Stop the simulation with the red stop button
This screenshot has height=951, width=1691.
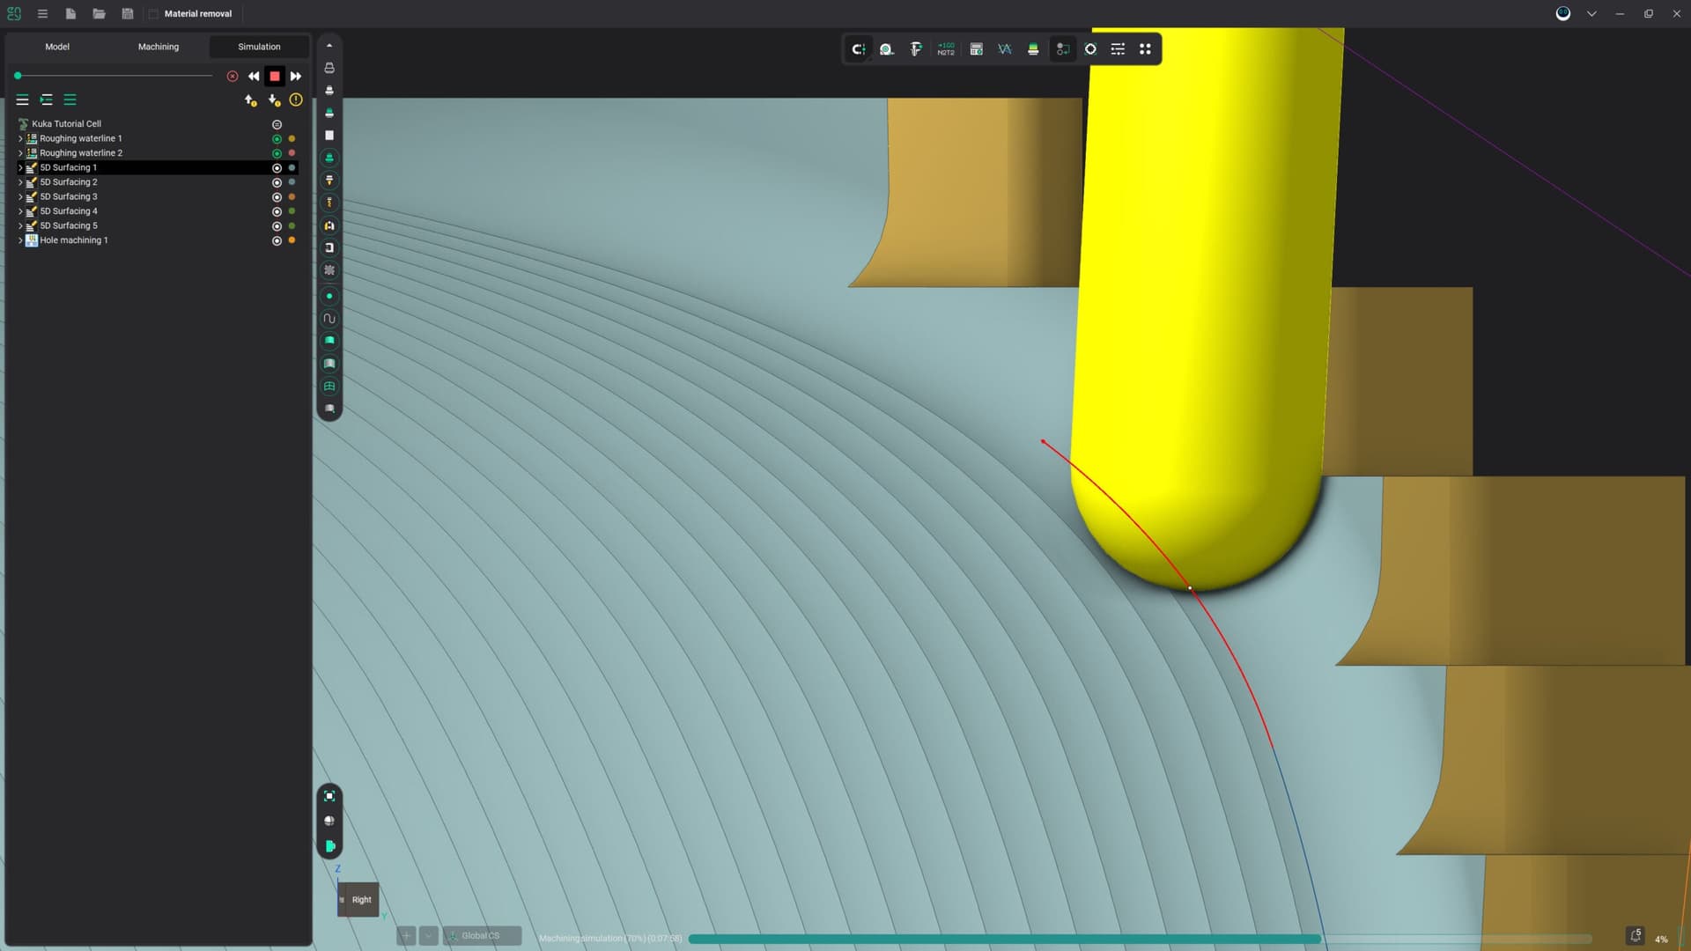274,77
